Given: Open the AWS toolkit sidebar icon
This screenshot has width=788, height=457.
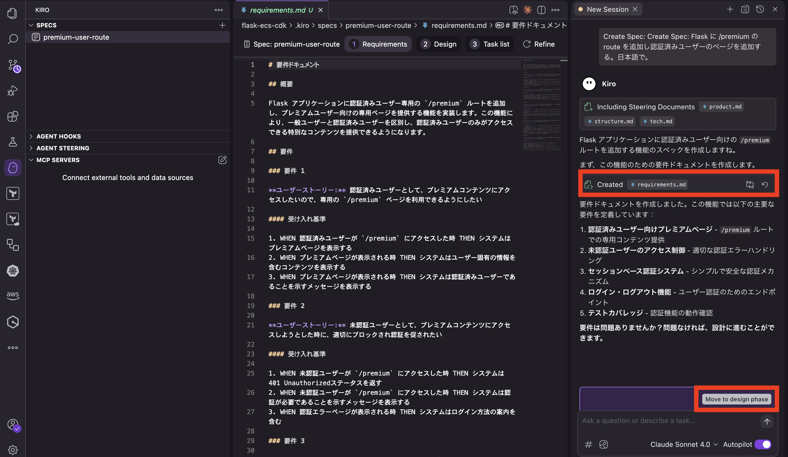Looking at the screenshot, I should (x=13, y=295).
